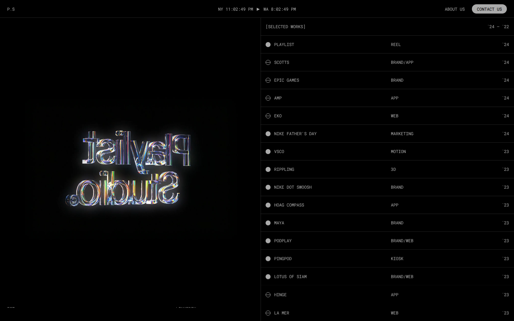Click the filled circle icon beside NIKE DOT SWOOSH
Screen dimensions: 514x321
coord(268,187)
